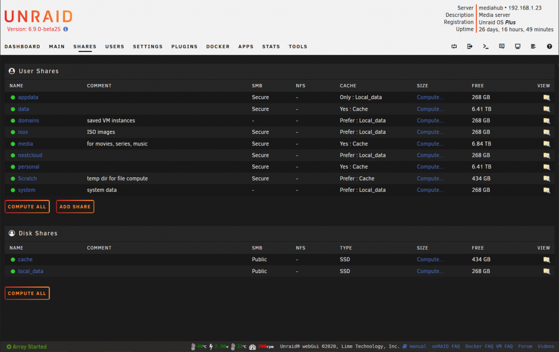Screen dimensions: 559x352
Task: Open the isos share link
Action: coord(23,132)
